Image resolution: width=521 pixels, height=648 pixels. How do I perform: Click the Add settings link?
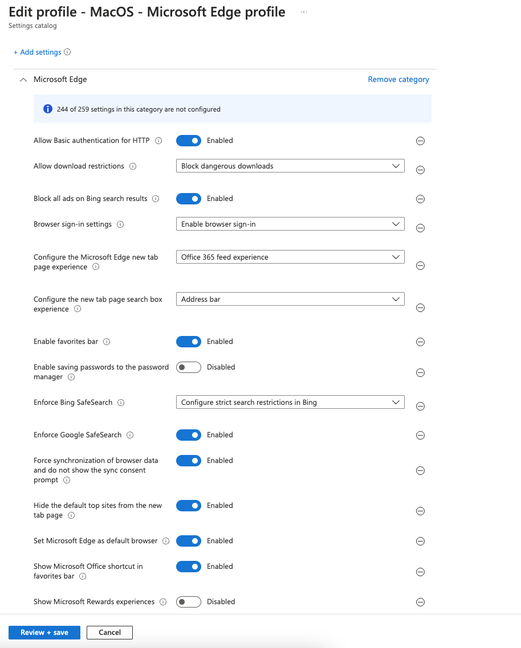tap(37, 52)
